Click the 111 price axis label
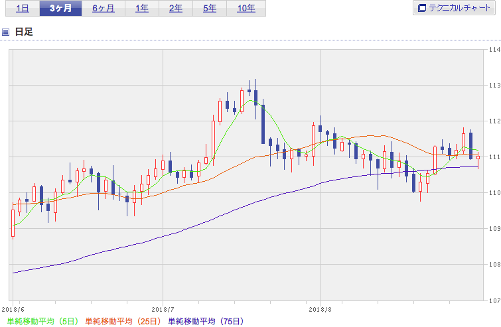This screenshot has height=327, width=501. pyautogui.click(x=494, y=157)
